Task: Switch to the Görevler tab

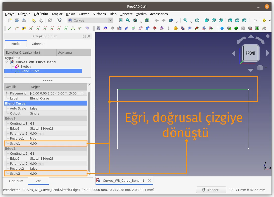Action: 38,44
